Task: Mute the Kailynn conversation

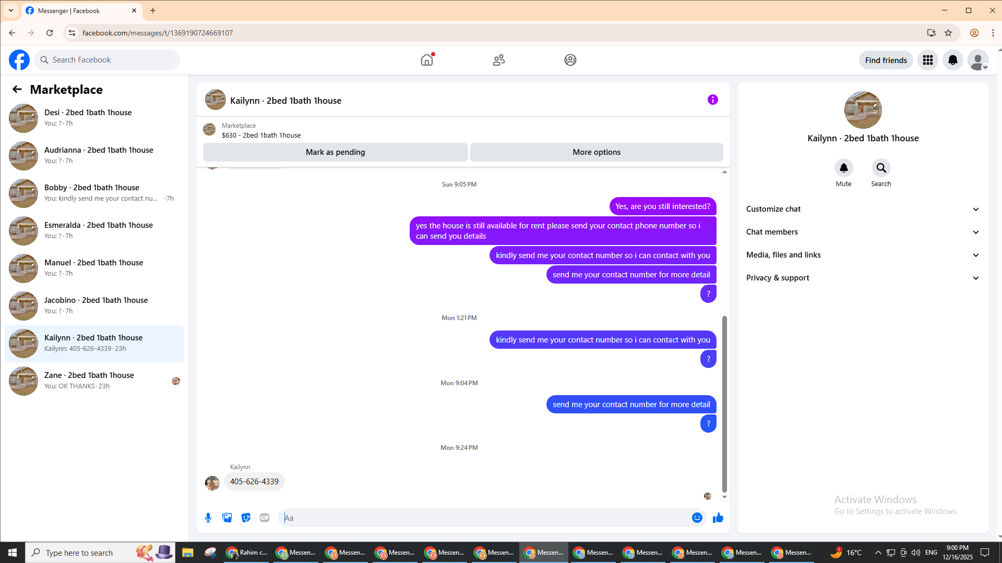Action: pyautogui.click(x=844, y=168)
